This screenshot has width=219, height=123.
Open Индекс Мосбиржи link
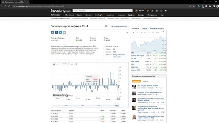[138, 56]
